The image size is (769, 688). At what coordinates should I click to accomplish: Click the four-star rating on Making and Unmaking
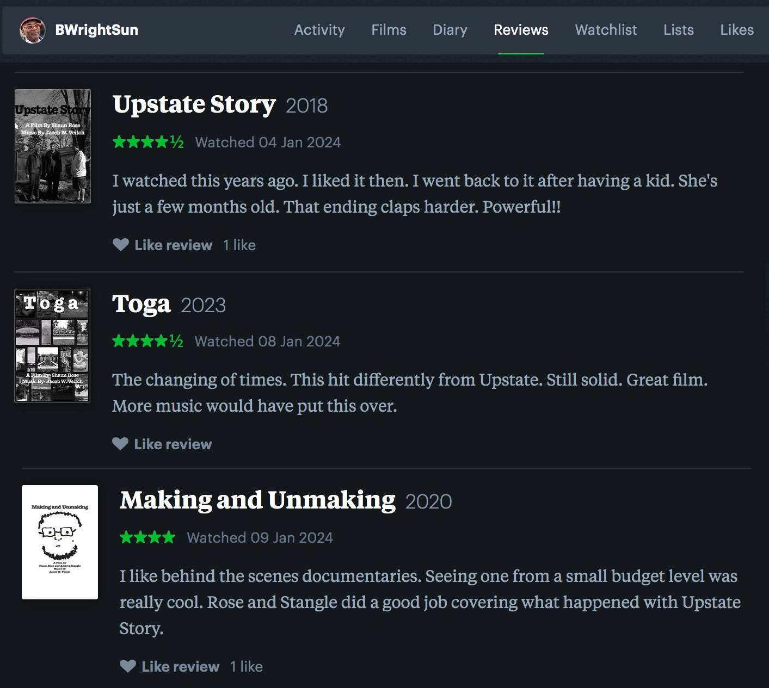click(147, 538)
